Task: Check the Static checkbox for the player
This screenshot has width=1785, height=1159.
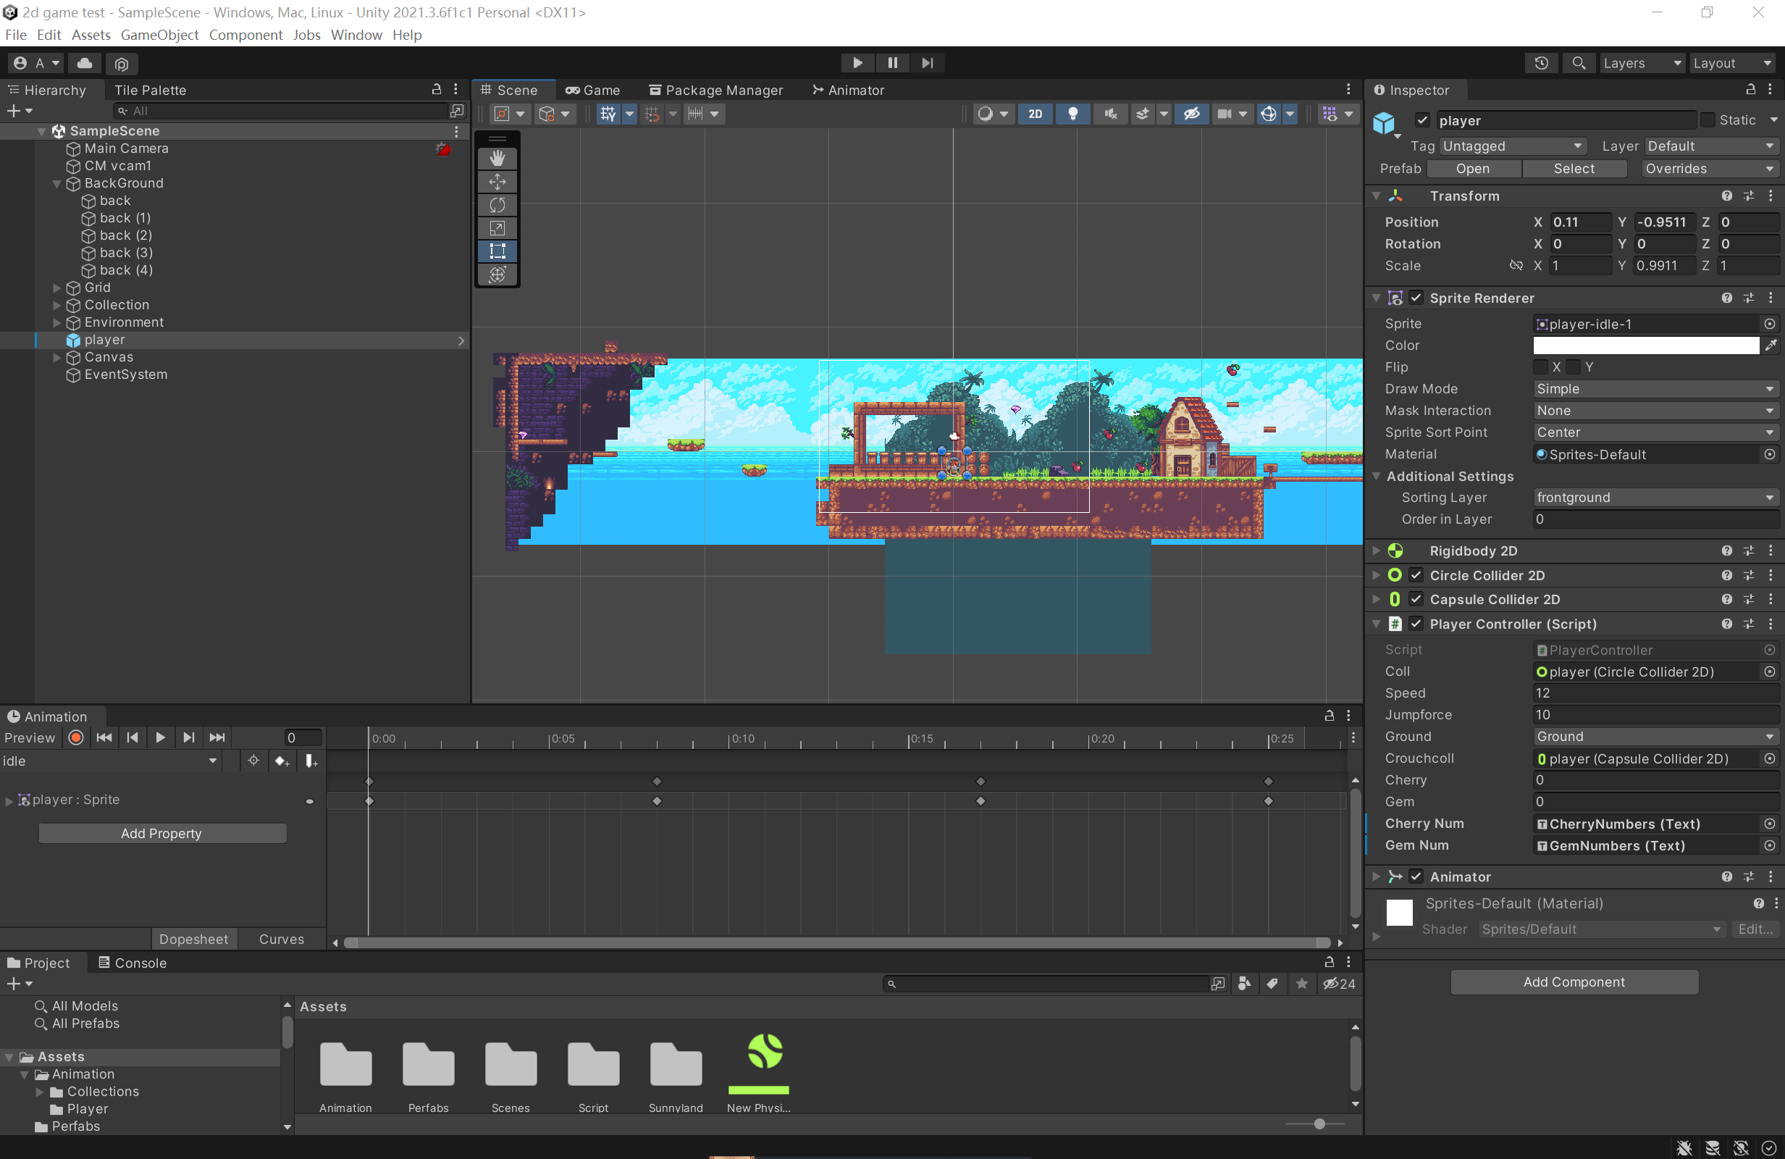Action: 1708,120
